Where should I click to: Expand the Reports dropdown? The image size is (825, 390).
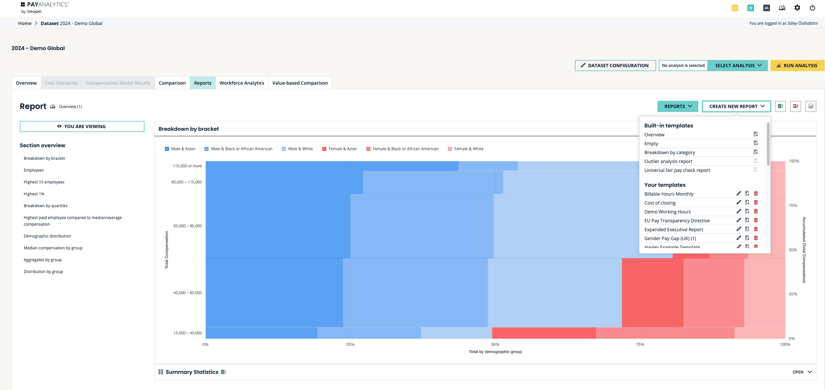[678, 106]
